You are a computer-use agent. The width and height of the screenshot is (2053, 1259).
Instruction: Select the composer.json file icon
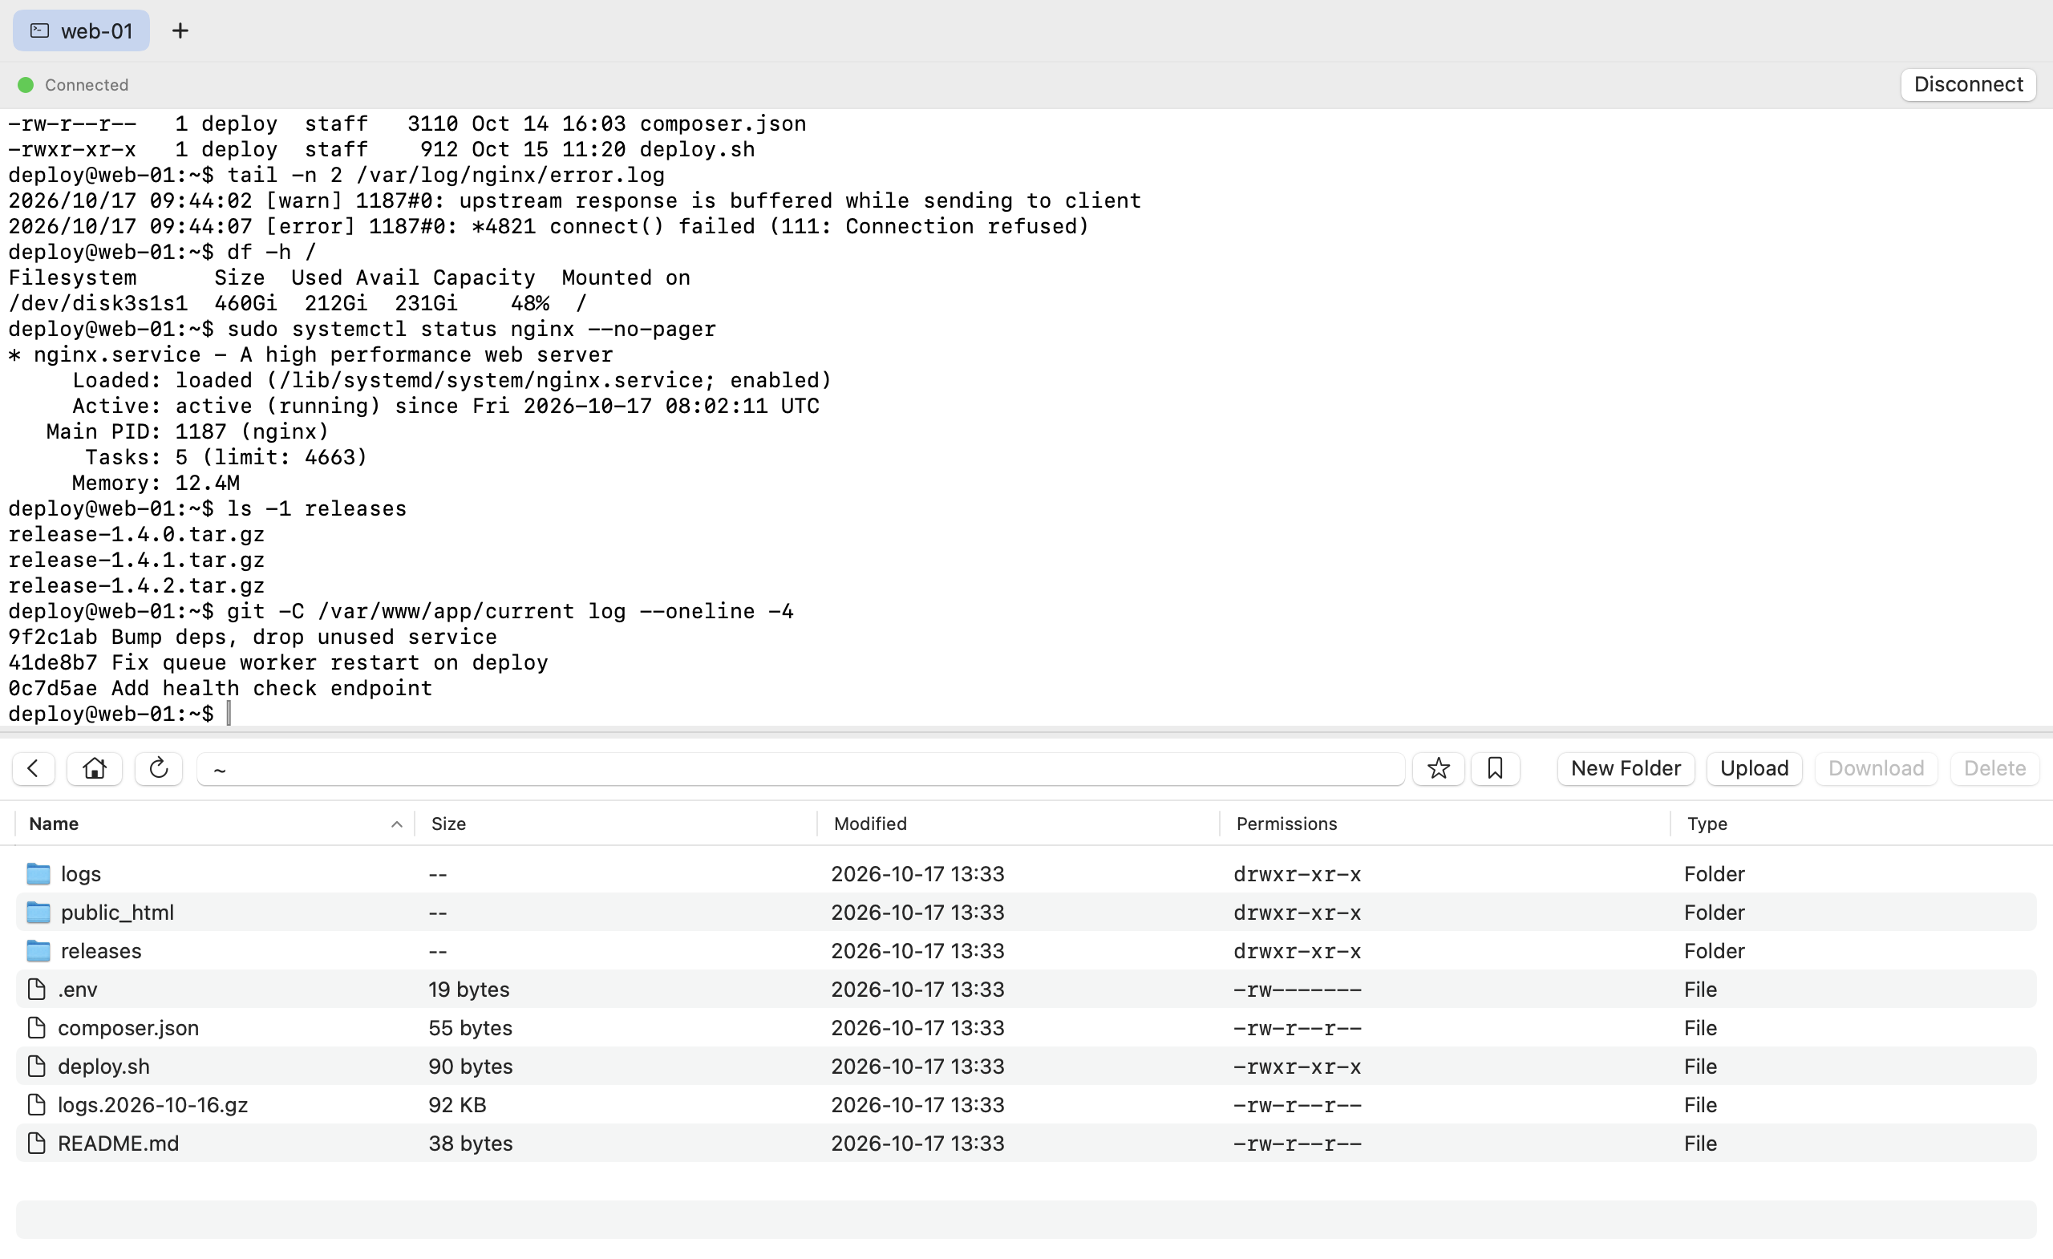[x=37, y=1026]
